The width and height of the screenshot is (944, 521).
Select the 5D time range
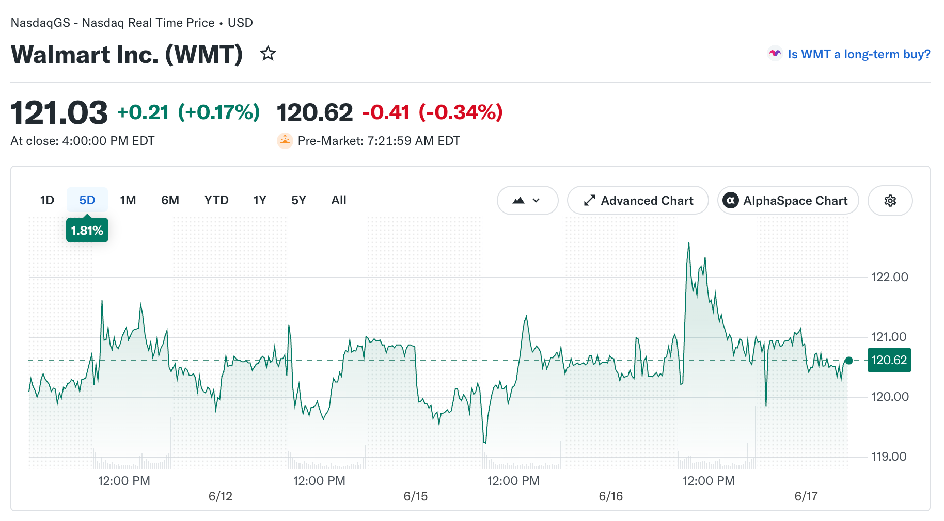[x=87, y=200]
